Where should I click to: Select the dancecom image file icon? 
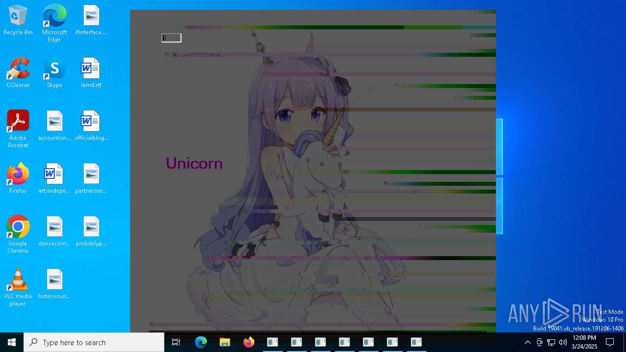tap(54, 232)
